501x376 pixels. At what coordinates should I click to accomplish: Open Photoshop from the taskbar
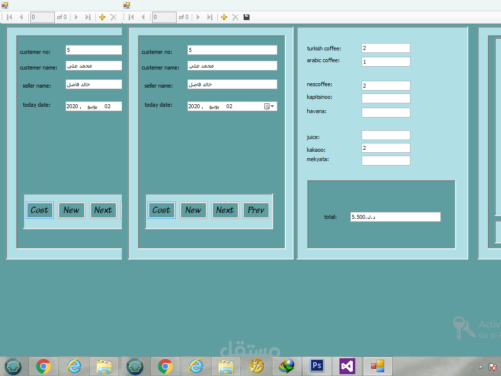tap(317, 366)
